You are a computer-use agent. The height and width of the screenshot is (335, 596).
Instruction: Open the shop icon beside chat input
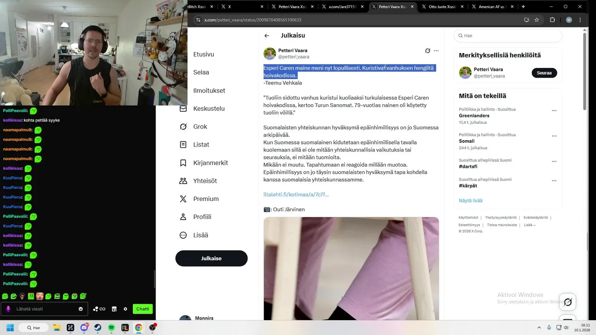tap(114, 309)
